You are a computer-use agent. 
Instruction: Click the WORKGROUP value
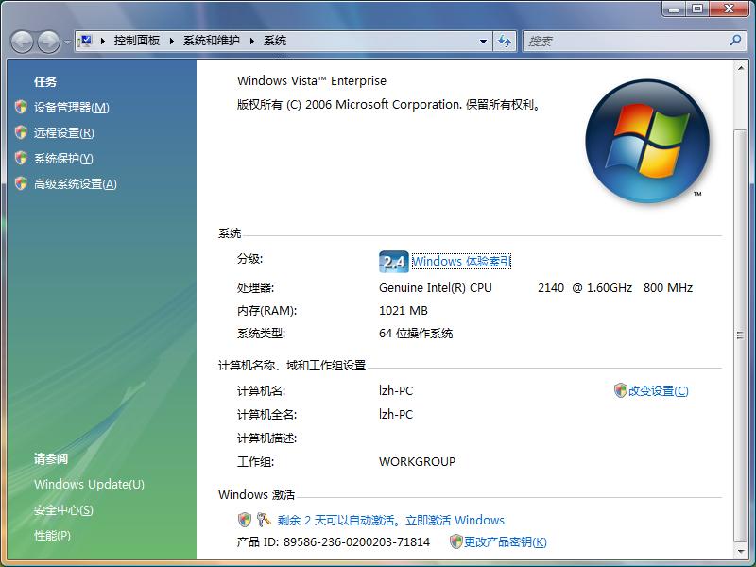(417, 461)
